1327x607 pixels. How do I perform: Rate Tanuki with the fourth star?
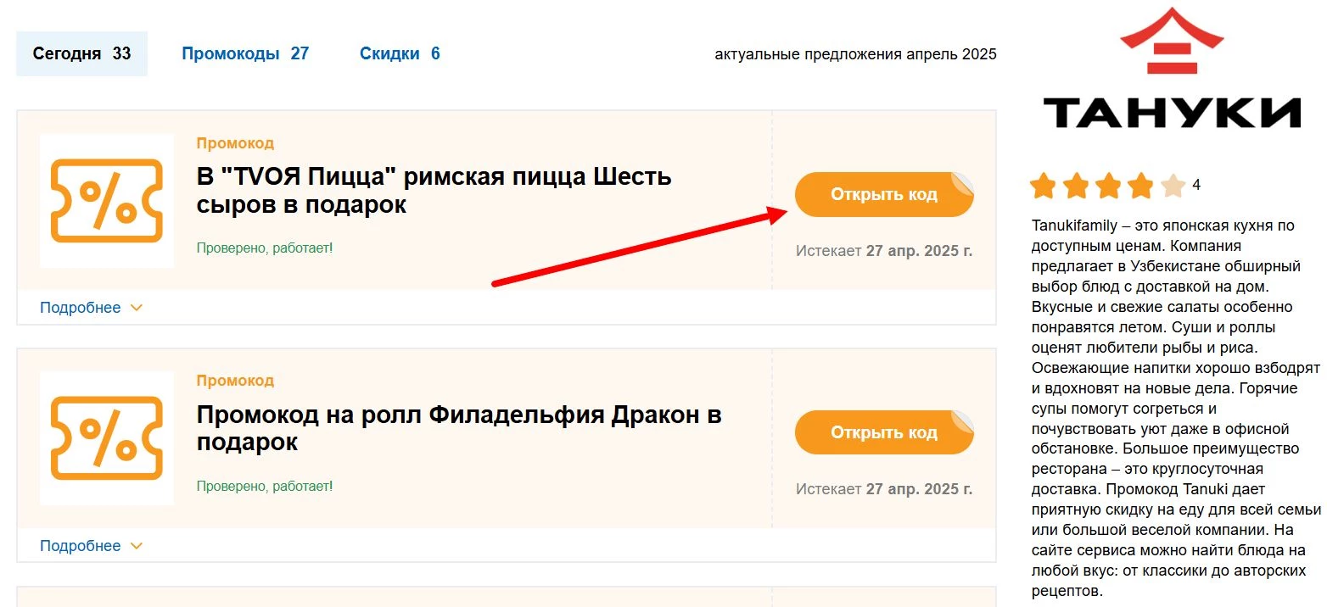point(1142,184)
